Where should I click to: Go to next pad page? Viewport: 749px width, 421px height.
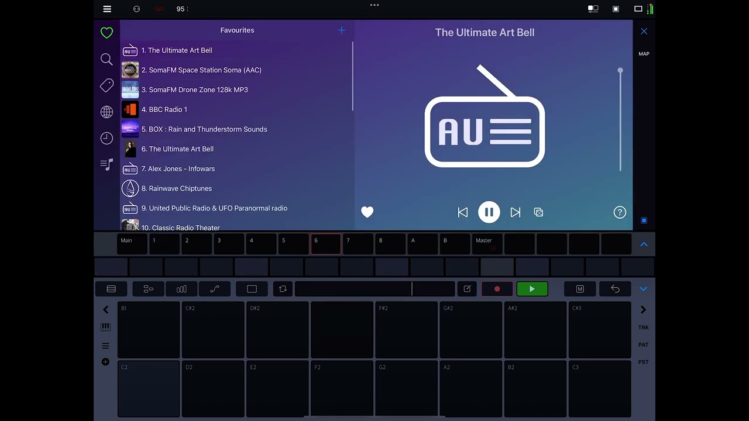(643, 310)
